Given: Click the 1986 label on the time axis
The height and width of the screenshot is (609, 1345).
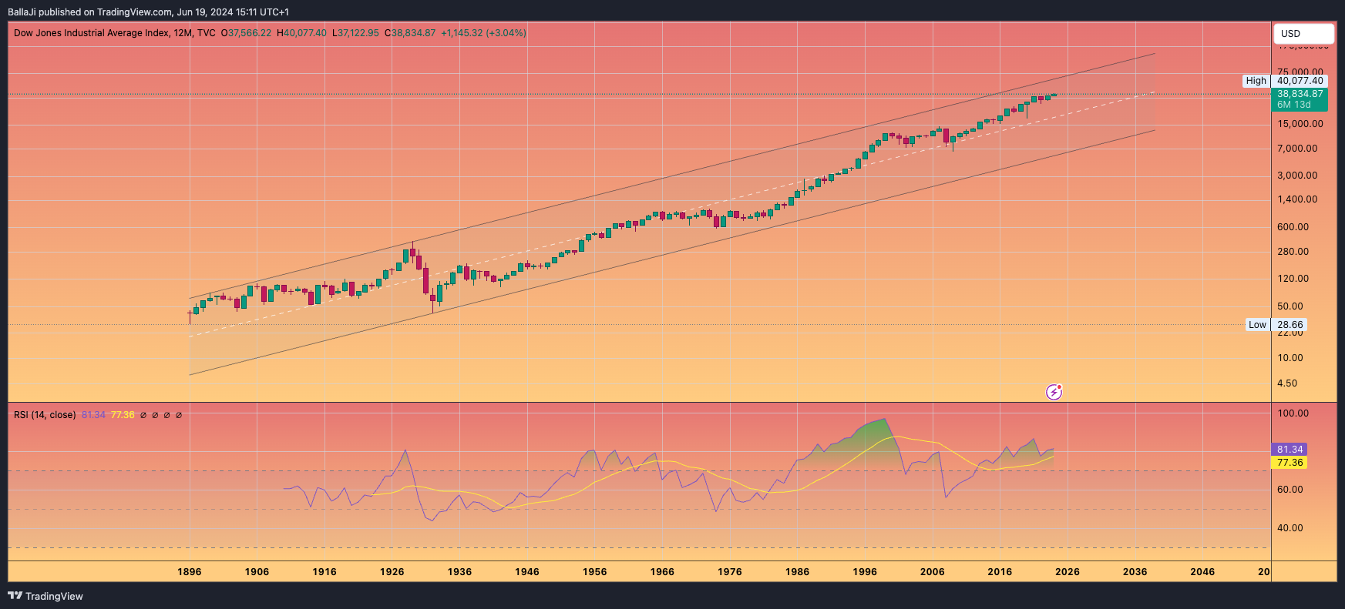Looking at the screenshot, I should point(798,572).
